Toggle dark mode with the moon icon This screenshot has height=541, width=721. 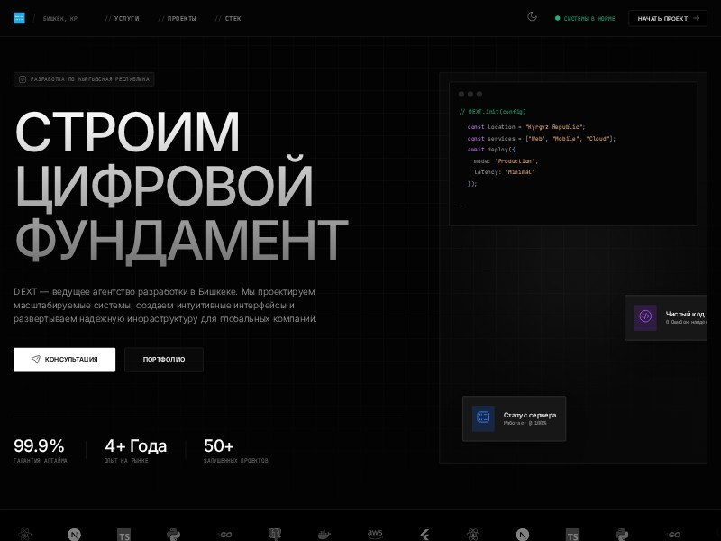[532, 16]
